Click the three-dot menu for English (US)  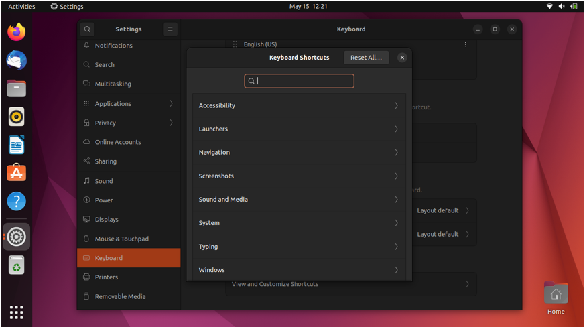pyautogui.click(x=465, y=44)
